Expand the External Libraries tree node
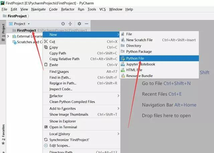The height and width of the screenshot is (153, 214). (x=8, y=36)
